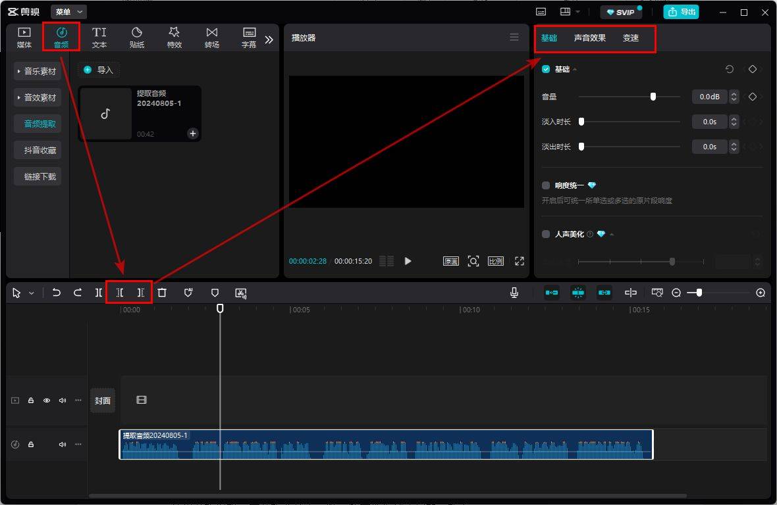Click the AI marker shield icon

click(x=188, y=293)
